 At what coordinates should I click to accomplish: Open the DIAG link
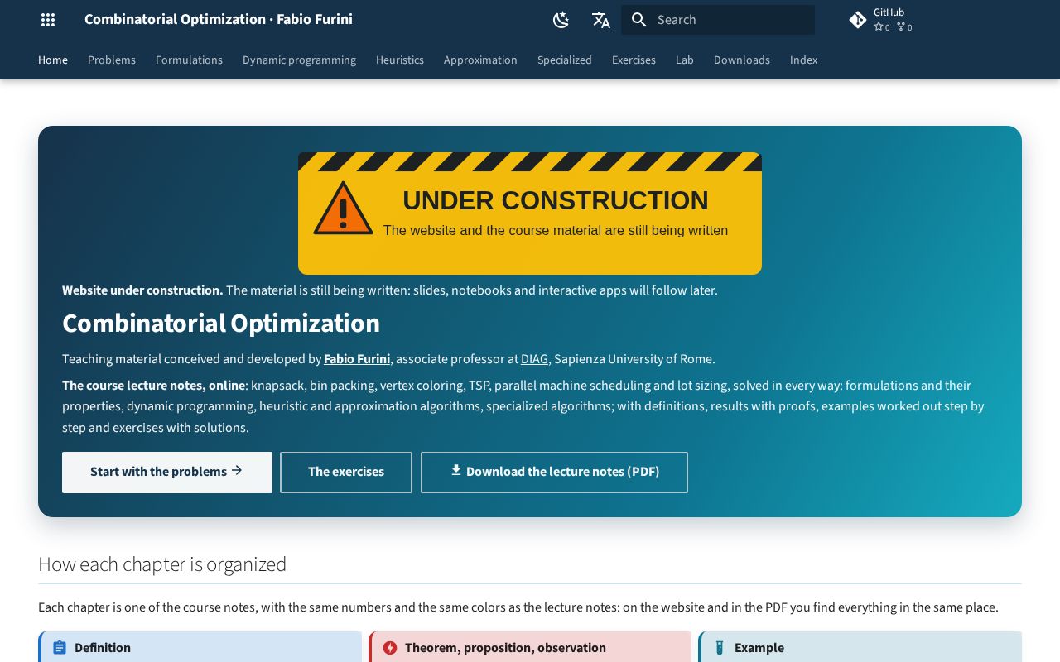coord(534,359)
